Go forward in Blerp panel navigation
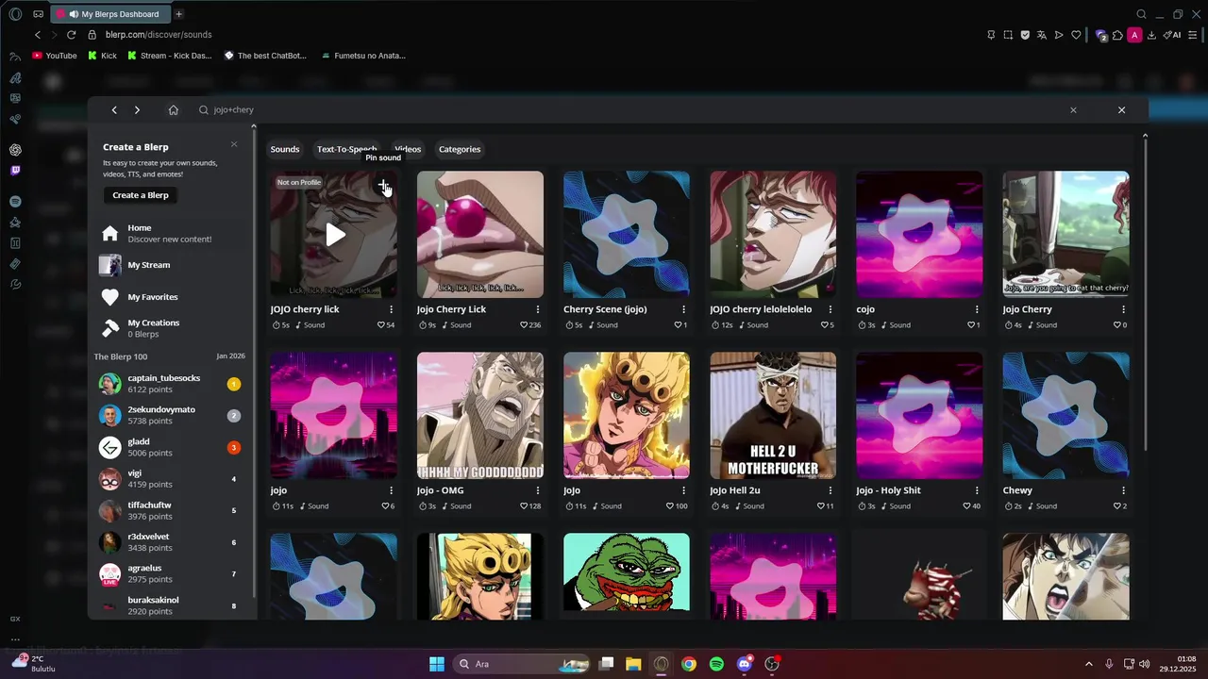Screen dimensions: 1208x679 (x=137, y=110)
